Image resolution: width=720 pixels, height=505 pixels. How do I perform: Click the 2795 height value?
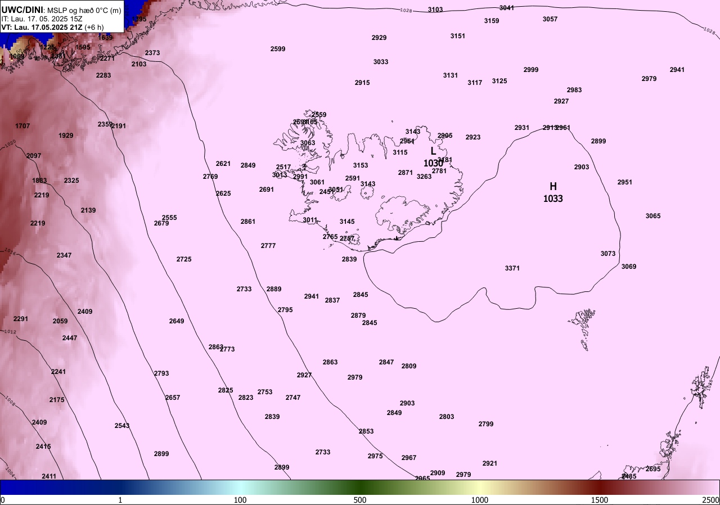tap(285, 310)
